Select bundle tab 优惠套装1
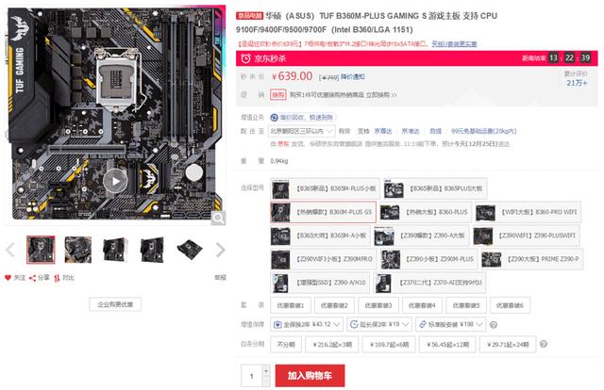The height and width of the screenshot is (390, 604). [x=291, y=305]
